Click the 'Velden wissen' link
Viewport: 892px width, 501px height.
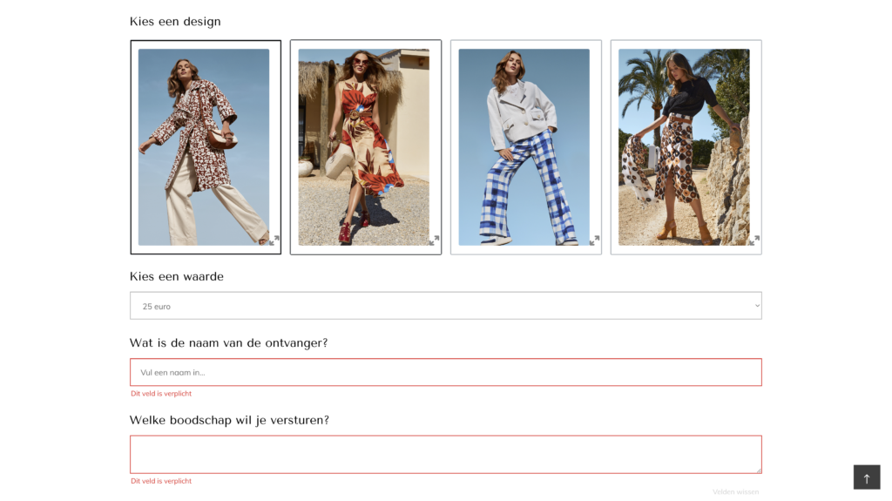[x=735, y=492]
